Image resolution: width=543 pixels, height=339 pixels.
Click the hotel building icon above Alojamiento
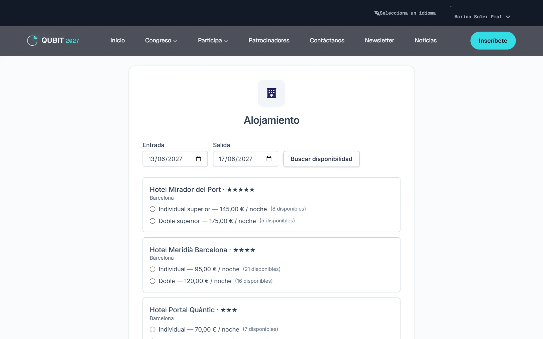[x=271, y=93]
